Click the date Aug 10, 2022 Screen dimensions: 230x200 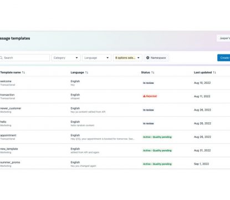pyautogui.click(x=202, y=83)
